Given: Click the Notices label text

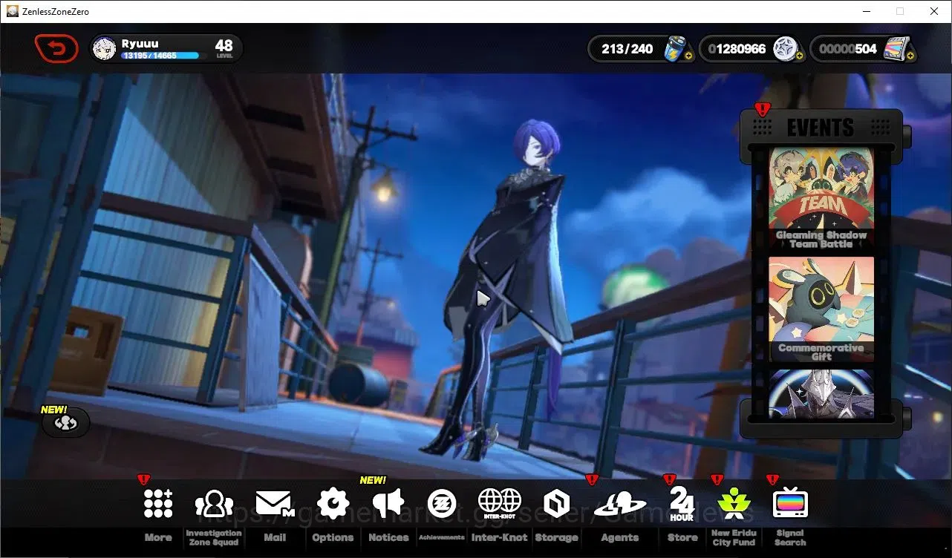Looking at the screenshot, I should click(388, 538).
